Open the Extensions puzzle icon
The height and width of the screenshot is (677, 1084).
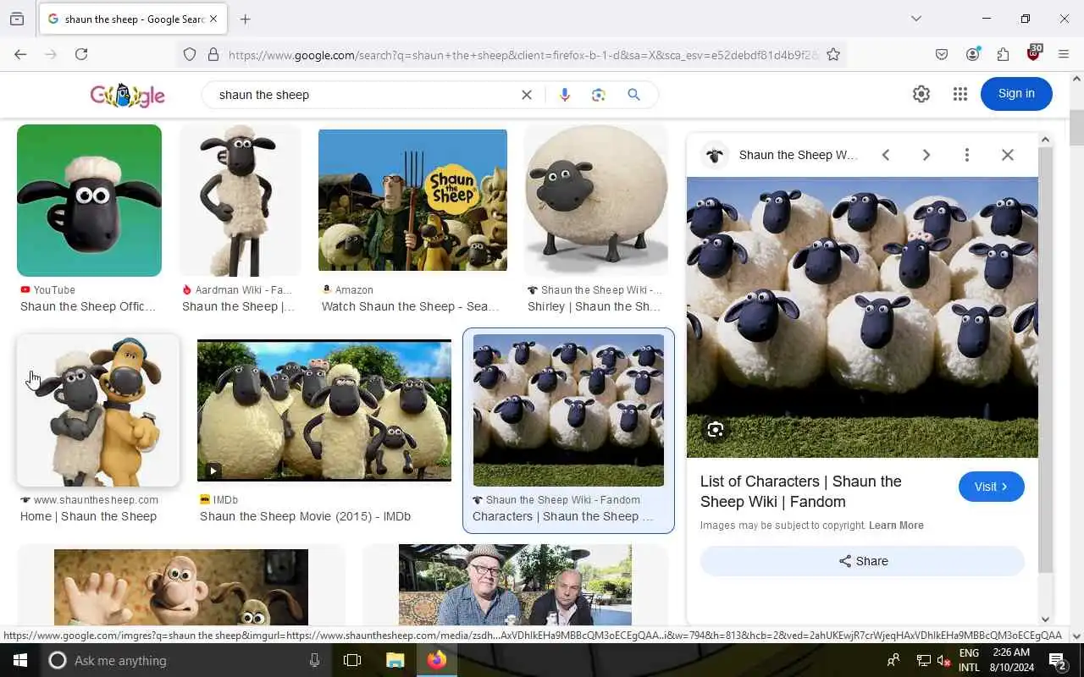(x=1003, y=54)
